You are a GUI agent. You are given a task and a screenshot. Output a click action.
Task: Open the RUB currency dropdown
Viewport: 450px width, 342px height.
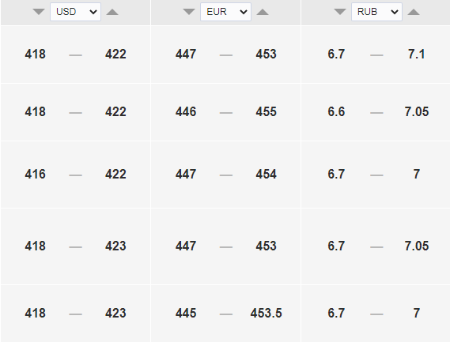(376, 12)
